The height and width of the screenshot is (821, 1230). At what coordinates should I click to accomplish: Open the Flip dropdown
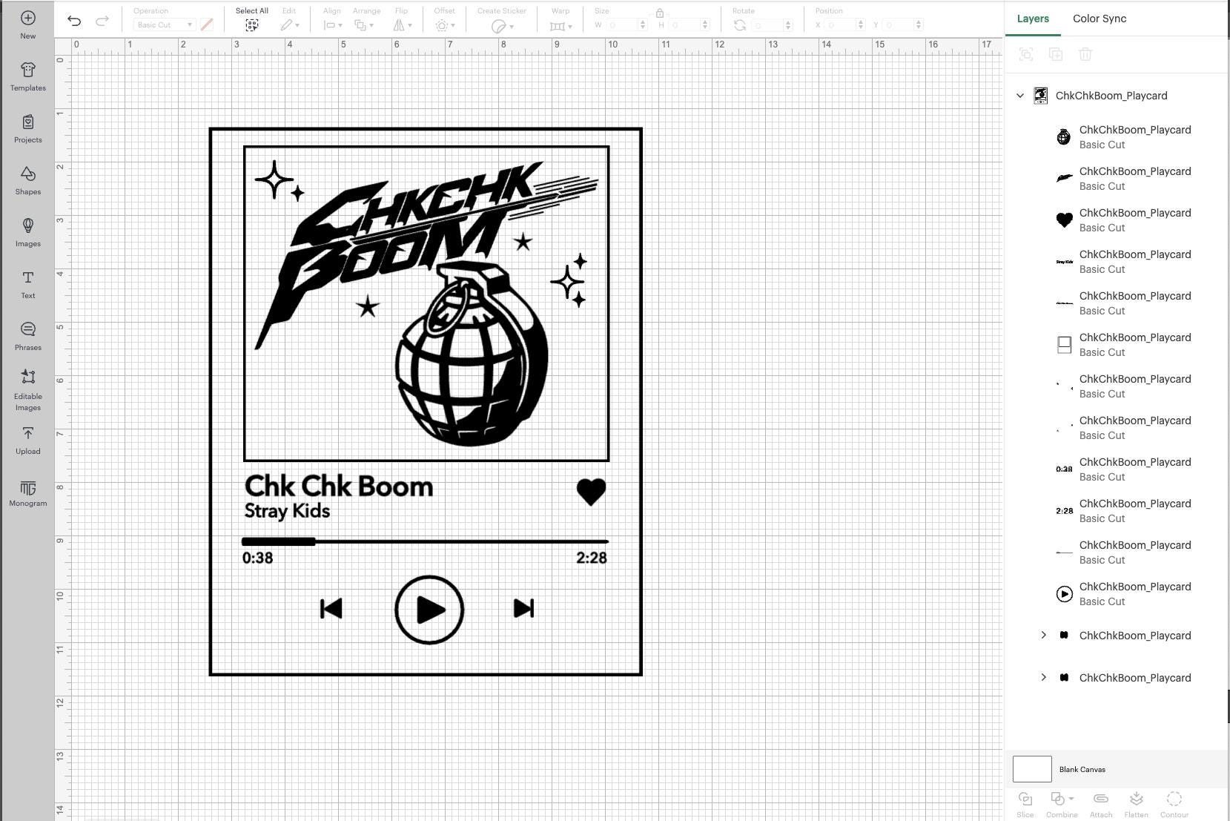pyautogui.click(x=402, y=25)
